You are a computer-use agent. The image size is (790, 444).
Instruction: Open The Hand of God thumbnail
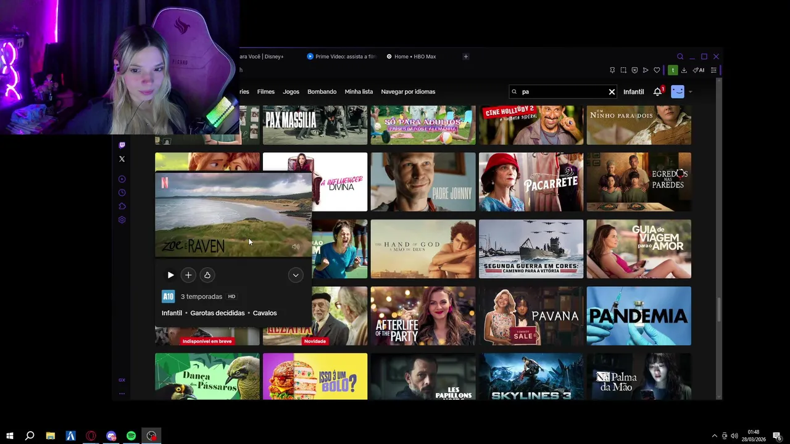(423, 249)
